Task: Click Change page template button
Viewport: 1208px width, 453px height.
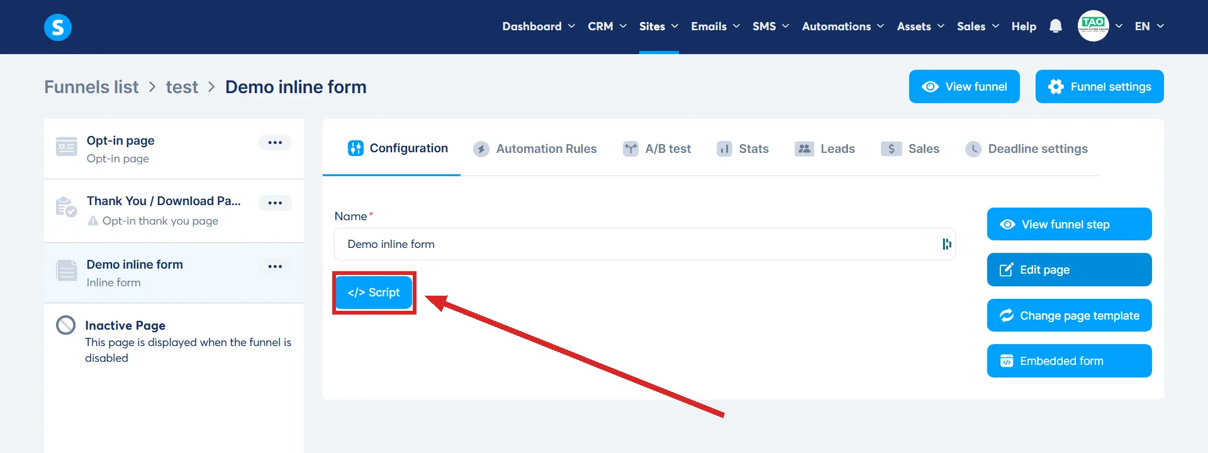Action: (x=1069, y=315)
